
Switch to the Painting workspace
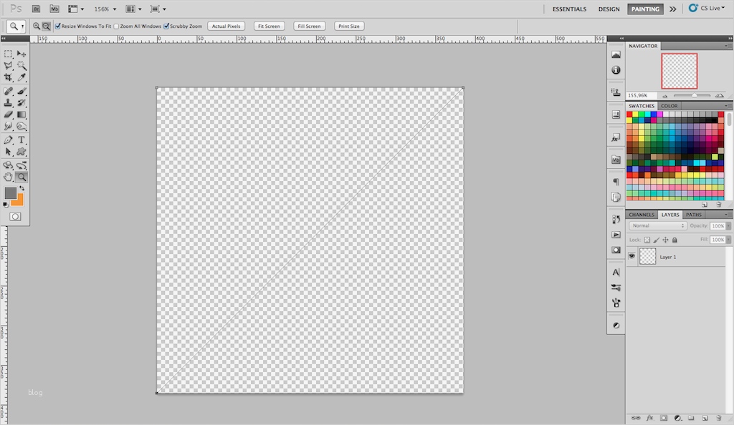click(645, 9)
